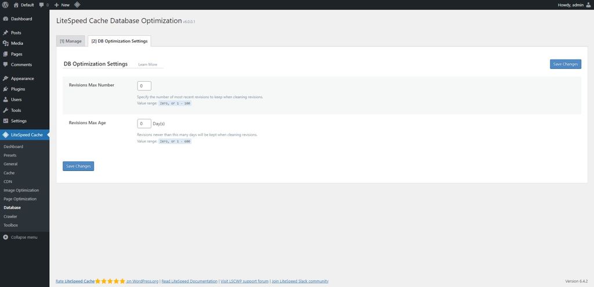This screenshot has width=594, height=287.
Task: Click the Settings sliders icon
Action: click(x=5, y=121)
